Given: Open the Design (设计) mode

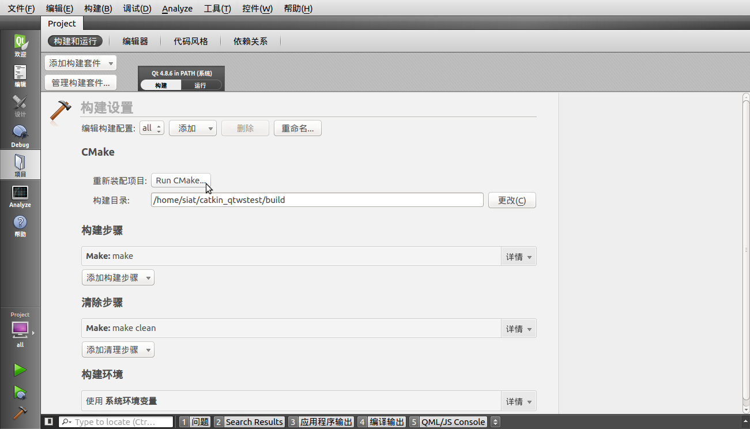Looking at the screenshot, I should [20, 106].
